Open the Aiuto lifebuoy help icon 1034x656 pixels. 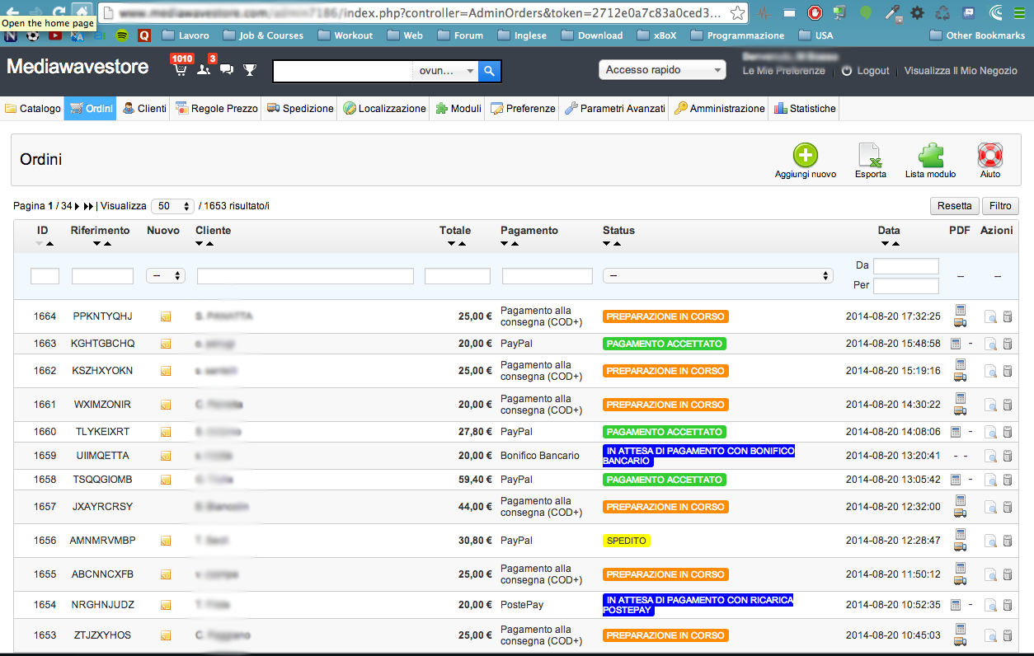(990, 155)
